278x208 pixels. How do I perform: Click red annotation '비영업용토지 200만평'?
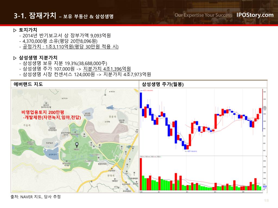click(x=43, y=112)
